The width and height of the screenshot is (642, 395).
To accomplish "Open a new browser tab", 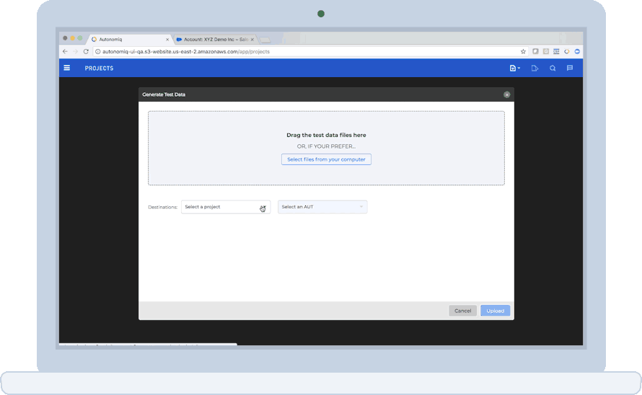I will pos(265,40).
